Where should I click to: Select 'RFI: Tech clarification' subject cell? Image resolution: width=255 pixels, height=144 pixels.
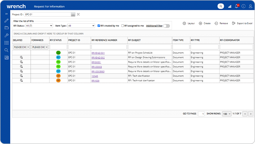click(x=150, y=76)
